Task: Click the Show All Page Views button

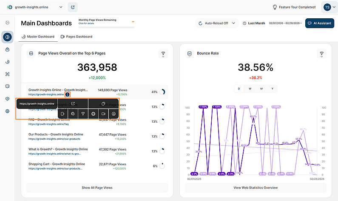Action: click(x=97, y=187)
